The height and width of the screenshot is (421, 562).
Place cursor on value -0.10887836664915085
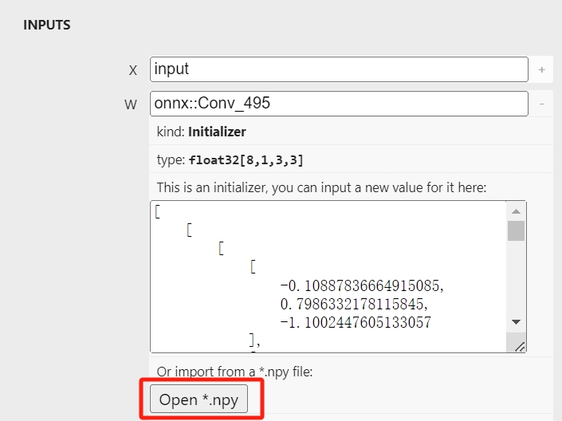(x=361, y=285)
